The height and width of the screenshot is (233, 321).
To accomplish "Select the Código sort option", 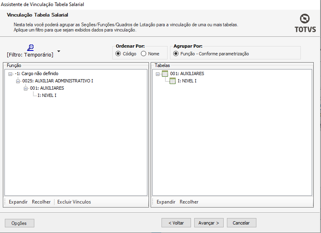I will pyautogui.click(x=118, y=54).
